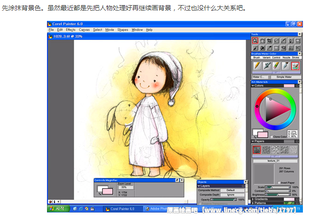Close the Brushes Water Color palette
This screenshot has height=219, width=315.
click(x=300, y=53)
